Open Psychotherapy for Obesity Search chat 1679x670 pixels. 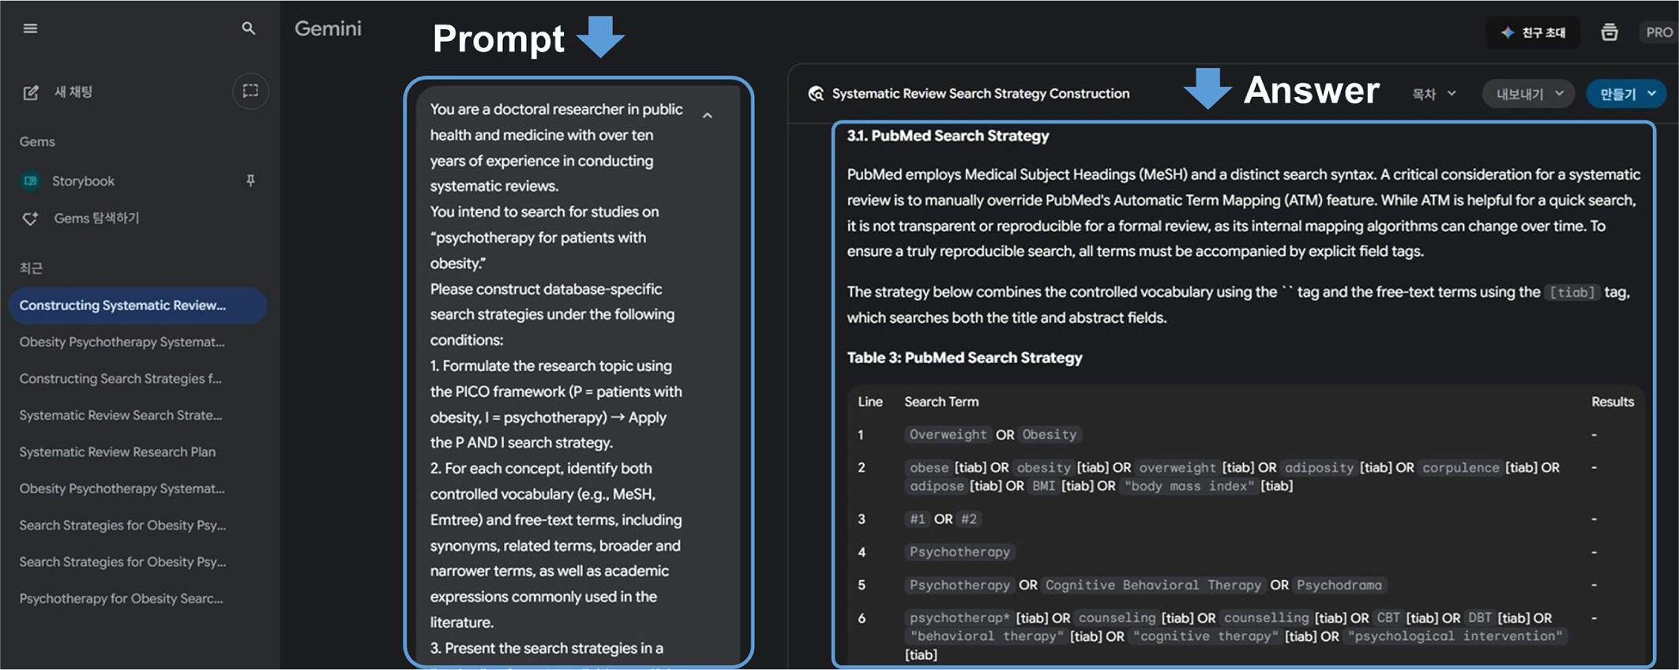[122, 599]
